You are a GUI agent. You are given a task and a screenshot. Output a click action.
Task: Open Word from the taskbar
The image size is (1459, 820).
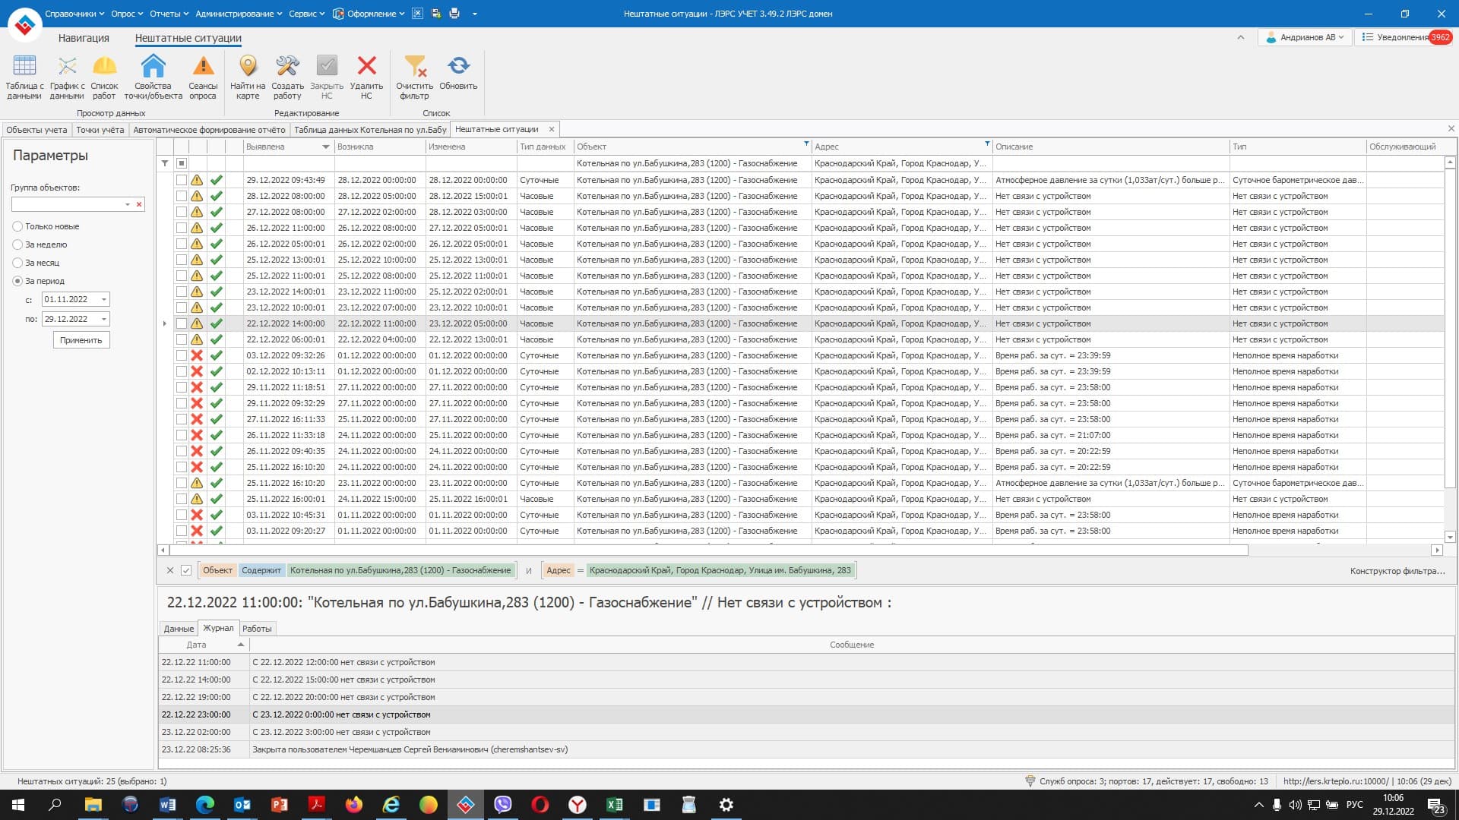[x=168, y=805]
